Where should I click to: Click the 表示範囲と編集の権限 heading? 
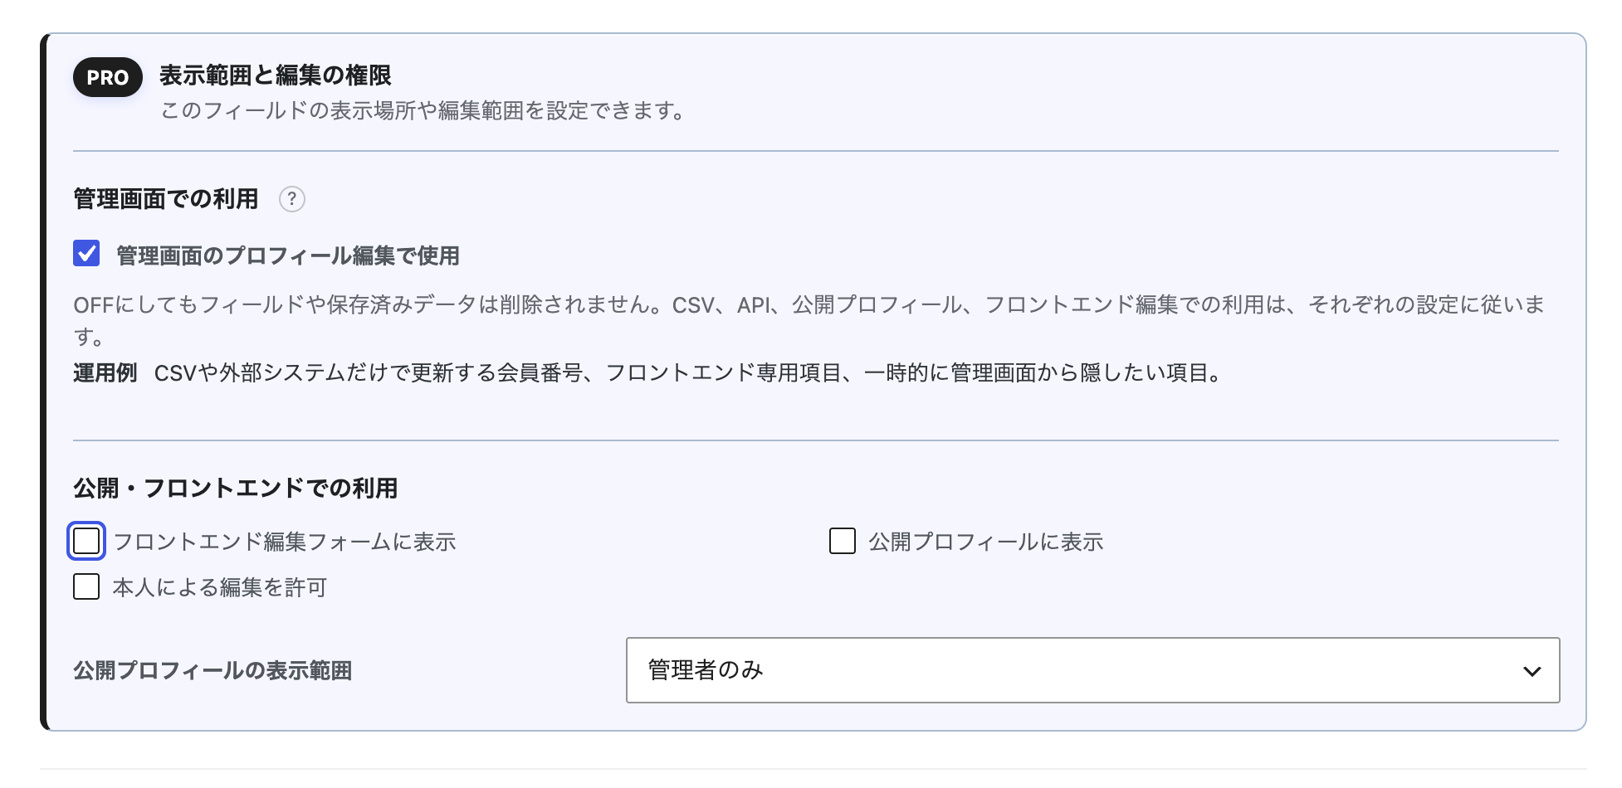[276, 75]
